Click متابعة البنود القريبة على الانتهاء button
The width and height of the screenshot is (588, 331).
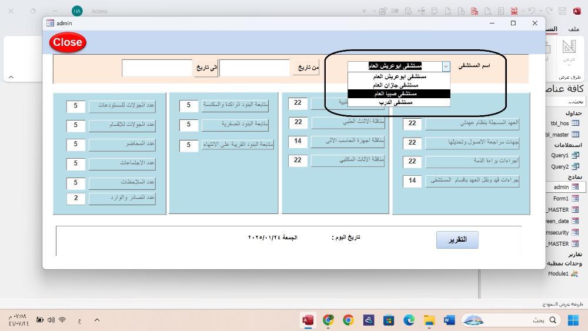238,145
